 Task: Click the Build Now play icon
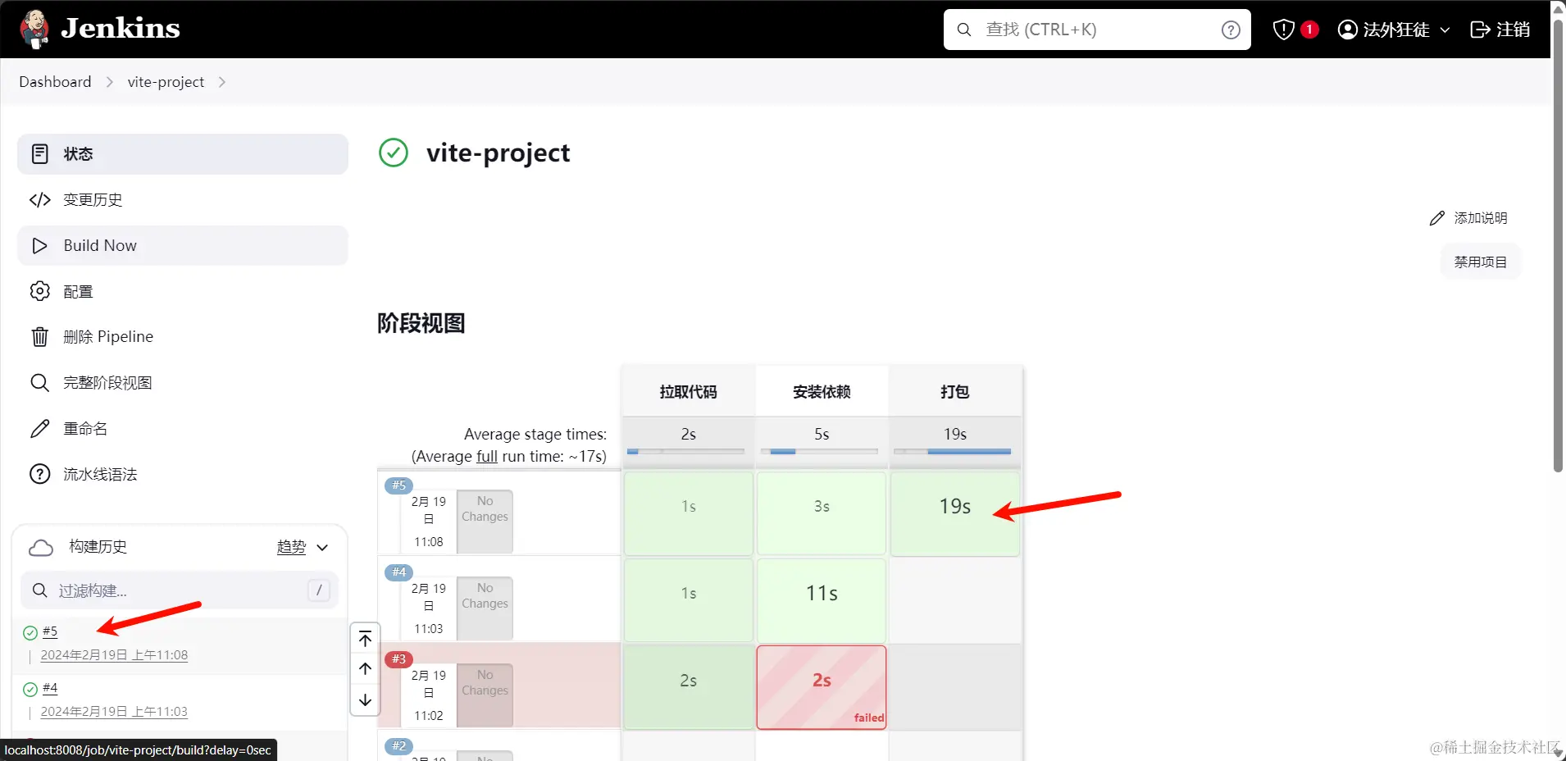click(x=39, y=246)
